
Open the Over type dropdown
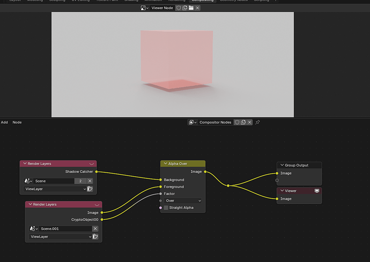point(183,201)
